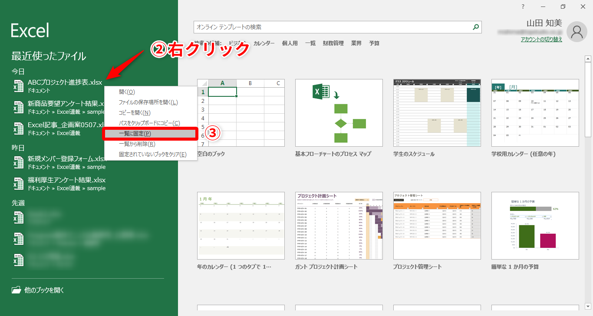Choose the 簡単な 1 か月の予算 template thumbnail
Image resolution: width=593 pixels, height=316 pixels.
[x=535, y=226]
